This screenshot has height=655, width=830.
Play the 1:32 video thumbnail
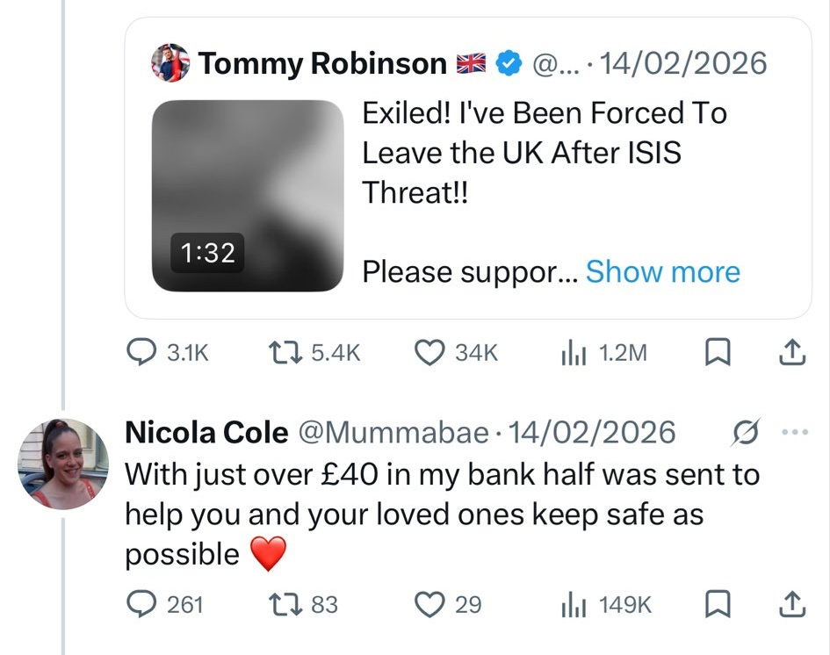[247, 195]
